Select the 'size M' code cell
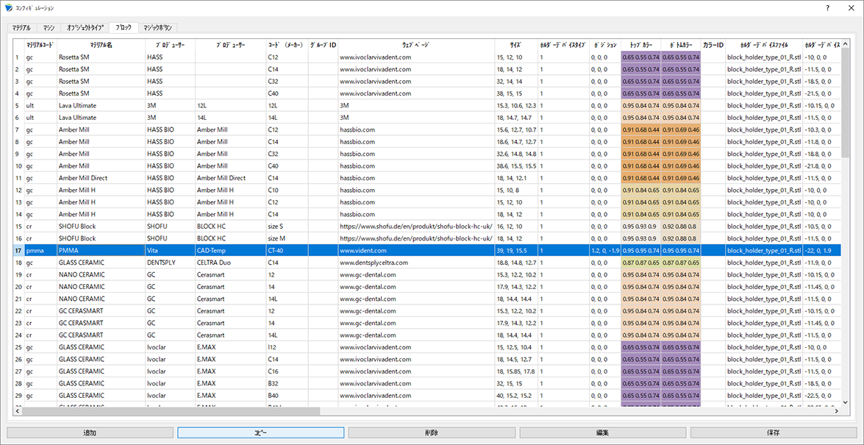This screenshot has height=445, width=864. (x=287, y=239)
